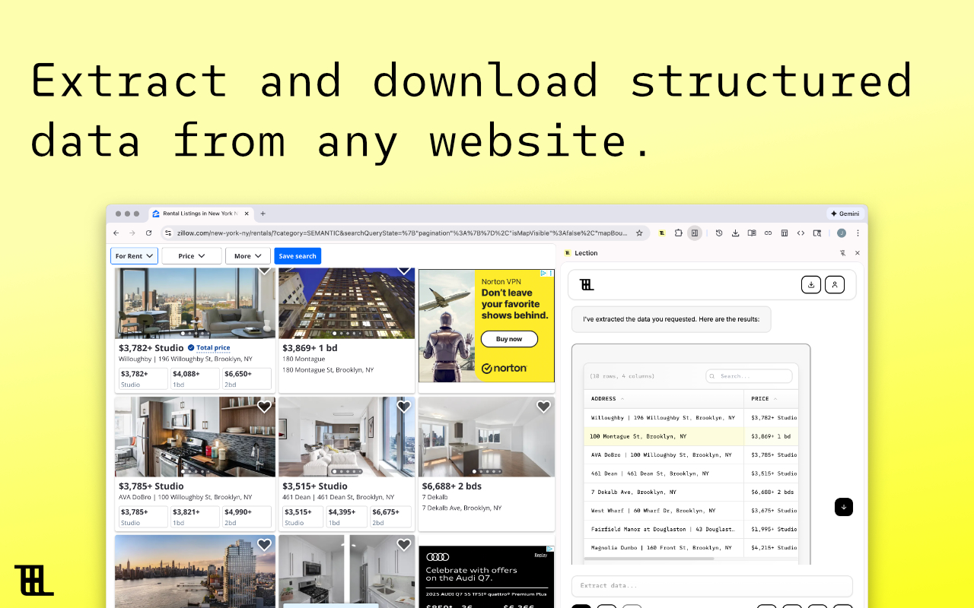Viewport: 974px width, 608px height.
Task: Go back with browser back arrow
Action: [116, 233]
